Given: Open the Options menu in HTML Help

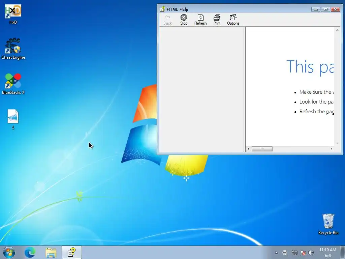Looking at the screenshot, I should pos(233,20).
